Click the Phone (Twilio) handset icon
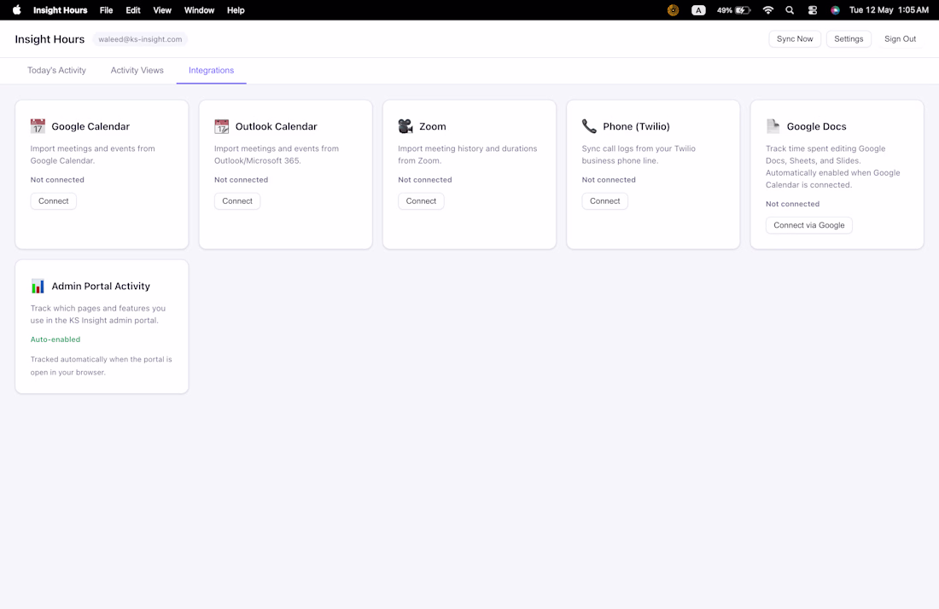Viewport: 939px width, 609px height. click(589, 126)
